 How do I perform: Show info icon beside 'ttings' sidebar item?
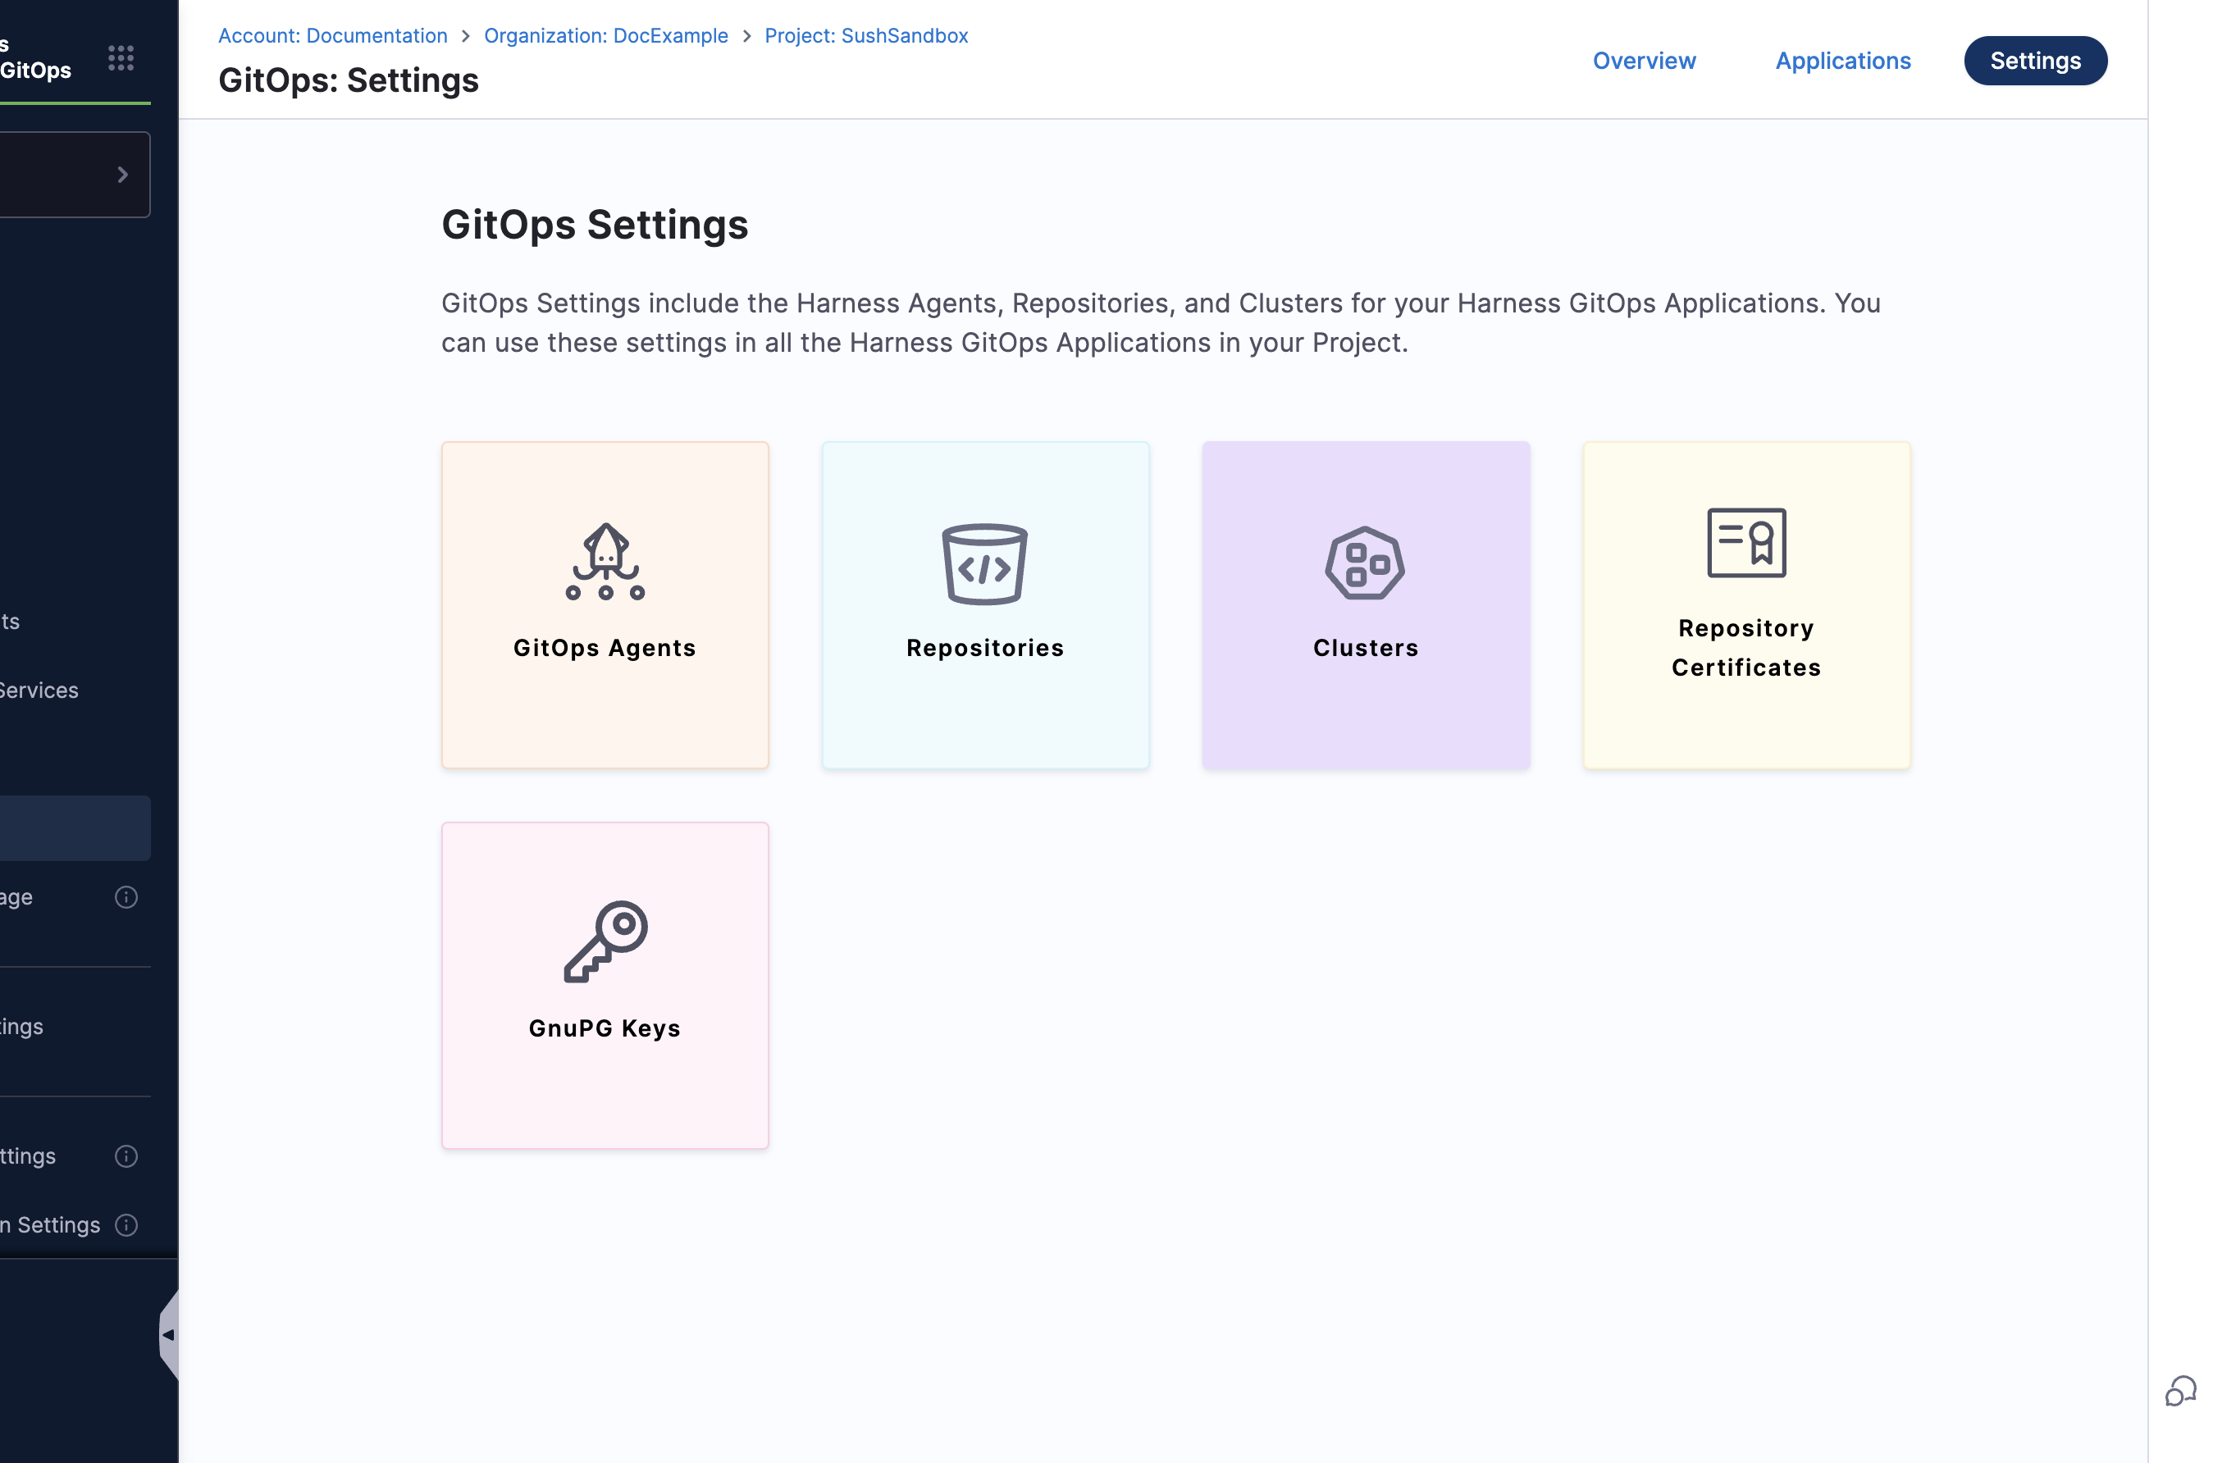tap(126, 1156)
